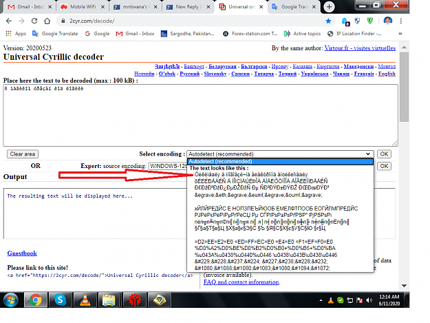Click OK next to Expert encoding row
This screenshot has height=323, width=430.
384,166
